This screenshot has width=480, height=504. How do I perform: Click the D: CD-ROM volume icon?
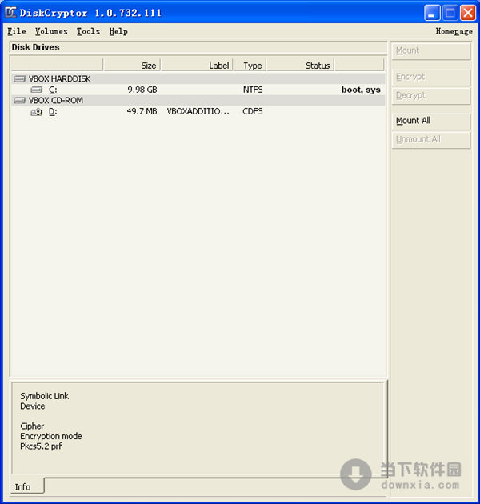[x=36, y=112]
